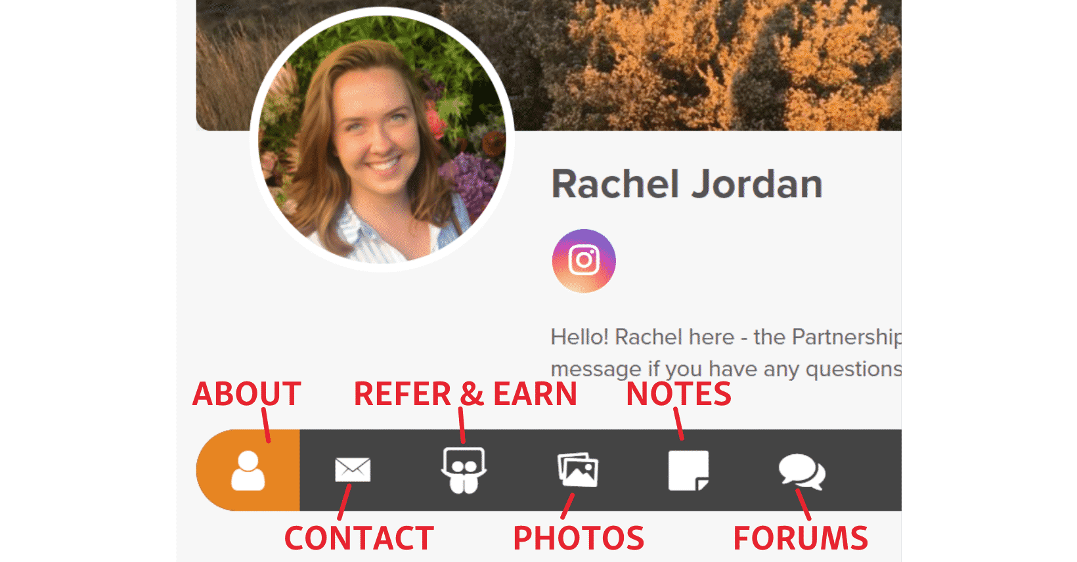This screenshot has height=562, width=1077.
Task: Click the red PHOTOS annotation label
Action: click(579, 538)
